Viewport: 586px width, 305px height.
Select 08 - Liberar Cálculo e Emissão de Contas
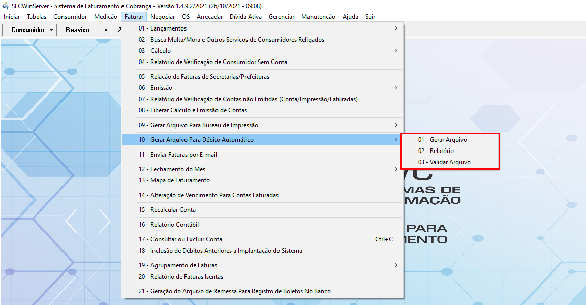pyautogui.click(x=193, y=110)
